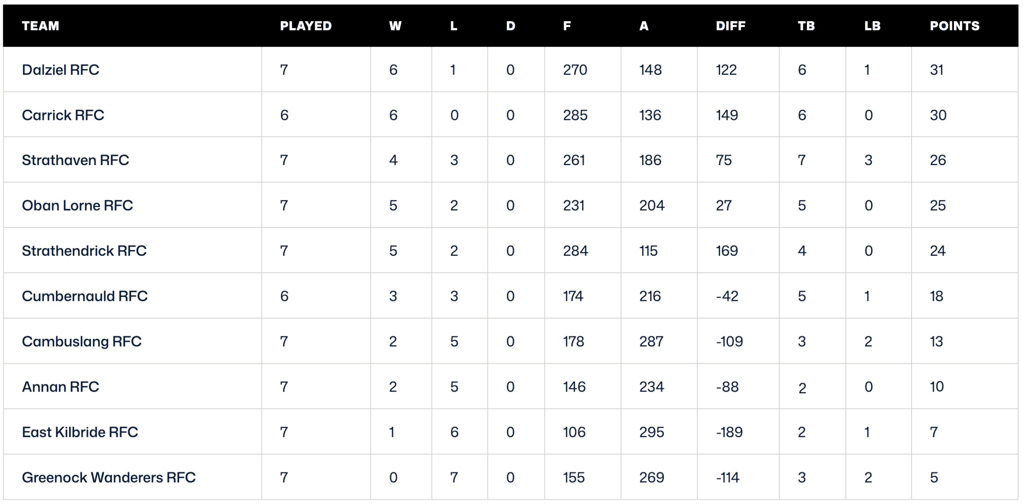Click the Greenock Wanderers RFC team name

point(109,478)
